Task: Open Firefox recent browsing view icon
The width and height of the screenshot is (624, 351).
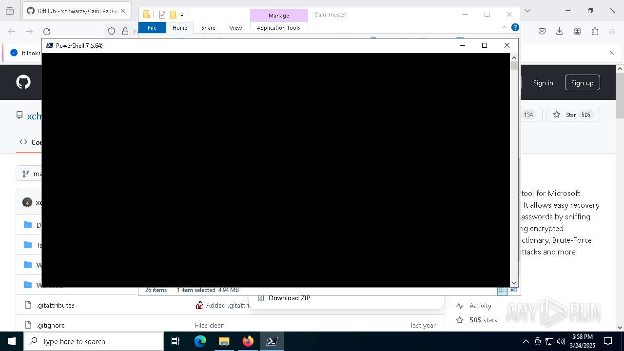Action: click(10, 11)
